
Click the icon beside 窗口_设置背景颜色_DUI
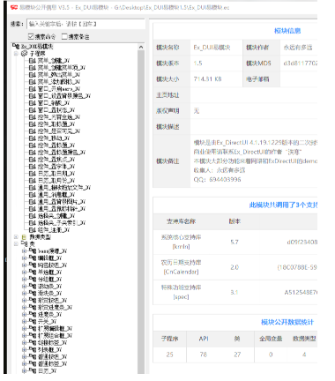click(x=33, y=96)
